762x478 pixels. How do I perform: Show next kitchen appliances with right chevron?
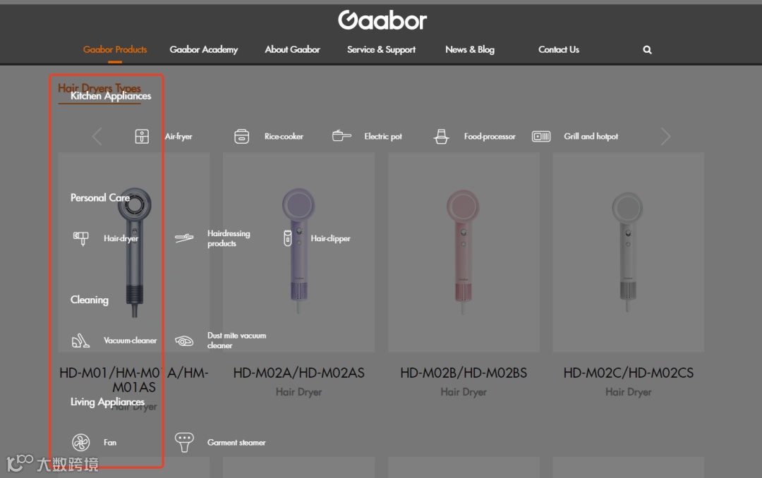coord(665,137)
